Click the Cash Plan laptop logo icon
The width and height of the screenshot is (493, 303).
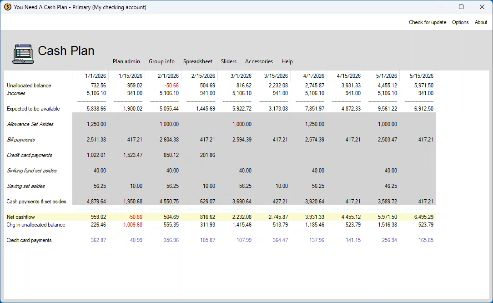point(23,54)
